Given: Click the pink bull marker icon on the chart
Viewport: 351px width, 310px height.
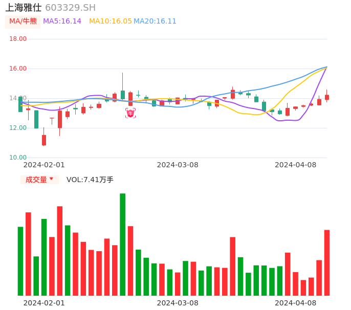Looking at the screenshot, I should pos(130,113).
